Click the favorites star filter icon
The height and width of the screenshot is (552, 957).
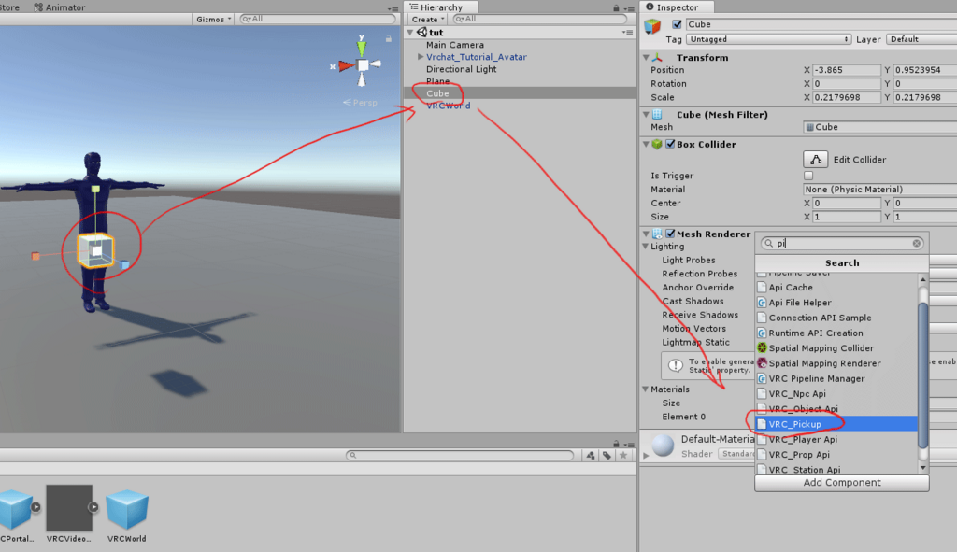tap(623, 455)
